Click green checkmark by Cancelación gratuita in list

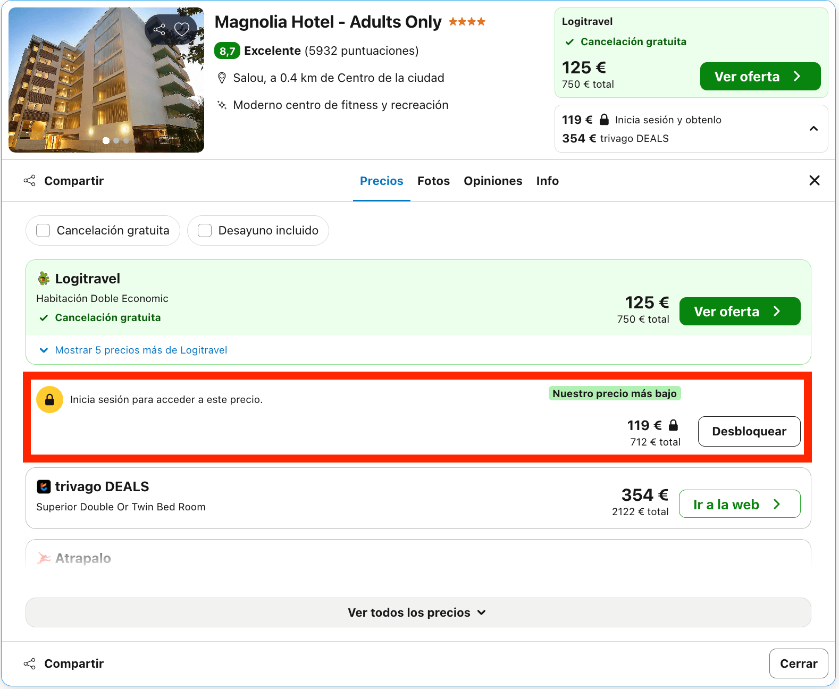click(44, 318)
